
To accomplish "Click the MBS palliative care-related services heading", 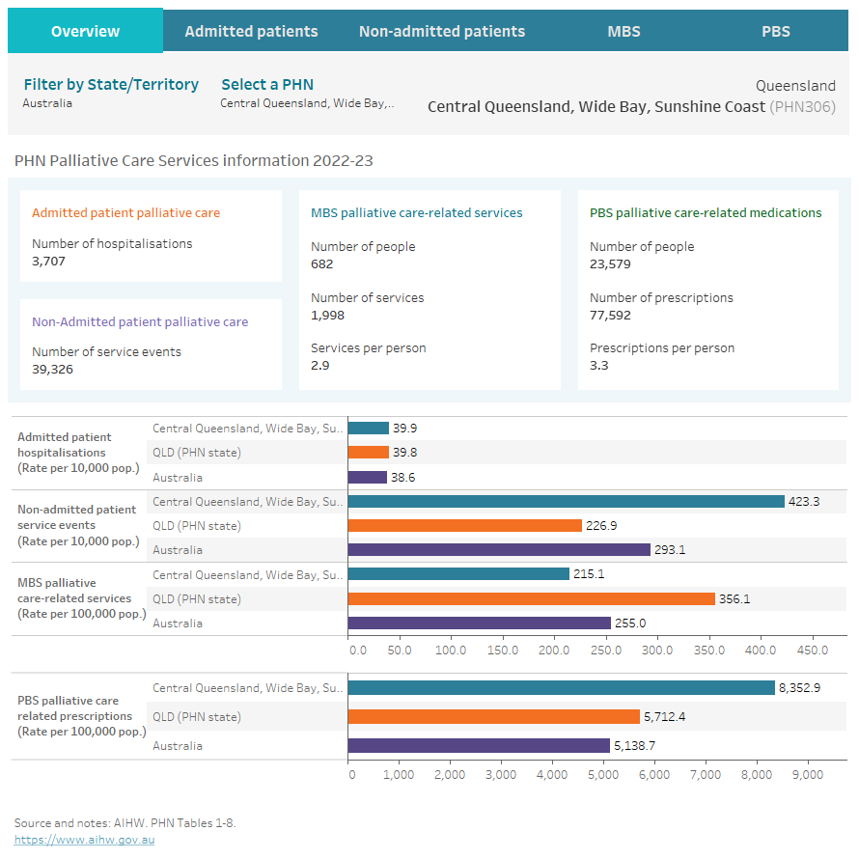I will (416, 213).
